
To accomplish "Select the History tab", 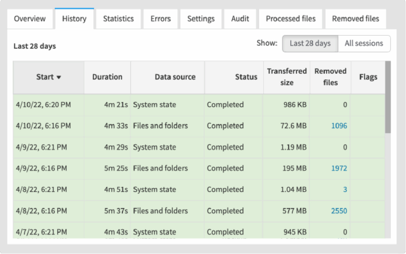I will pos(74,19).
